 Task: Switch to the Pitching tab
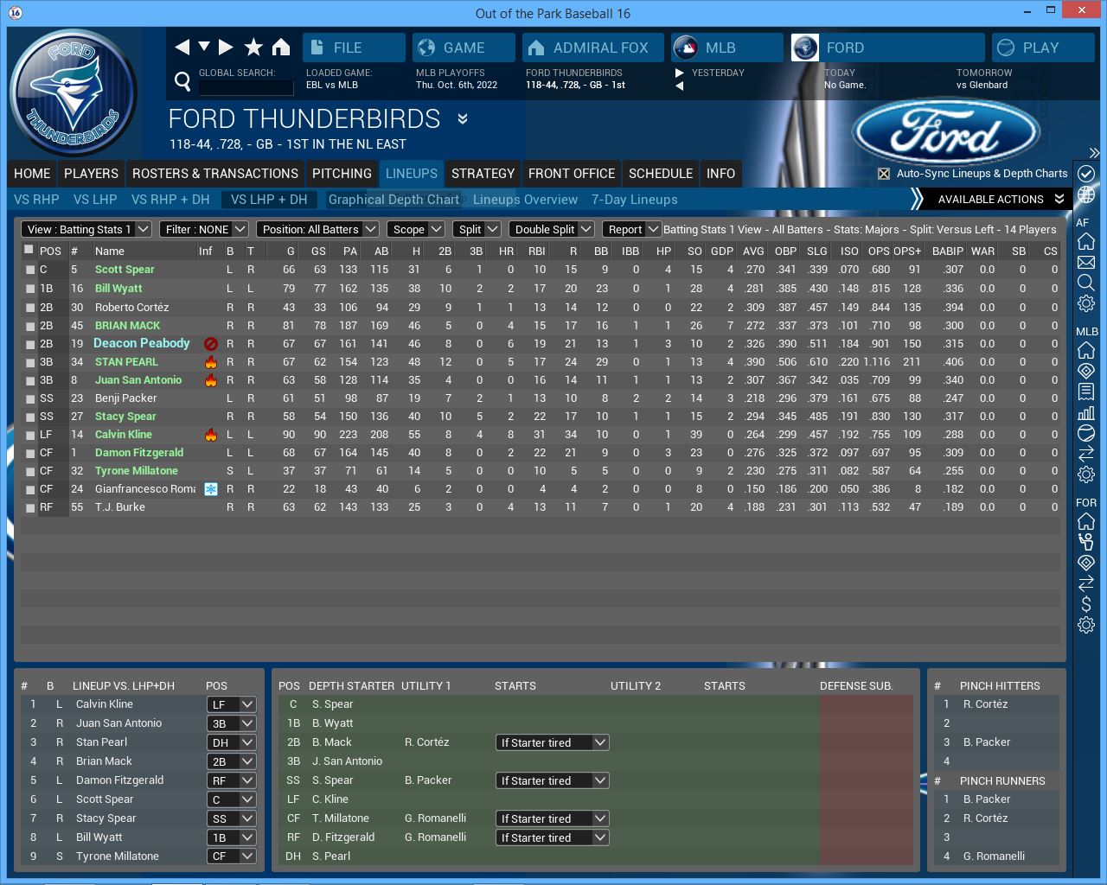pyautogui.click(x=342, y=174)
